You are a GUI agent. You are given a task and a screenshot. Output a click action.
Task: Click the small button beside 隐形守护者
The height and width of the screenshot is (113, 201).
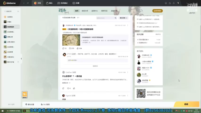(18, 62)
